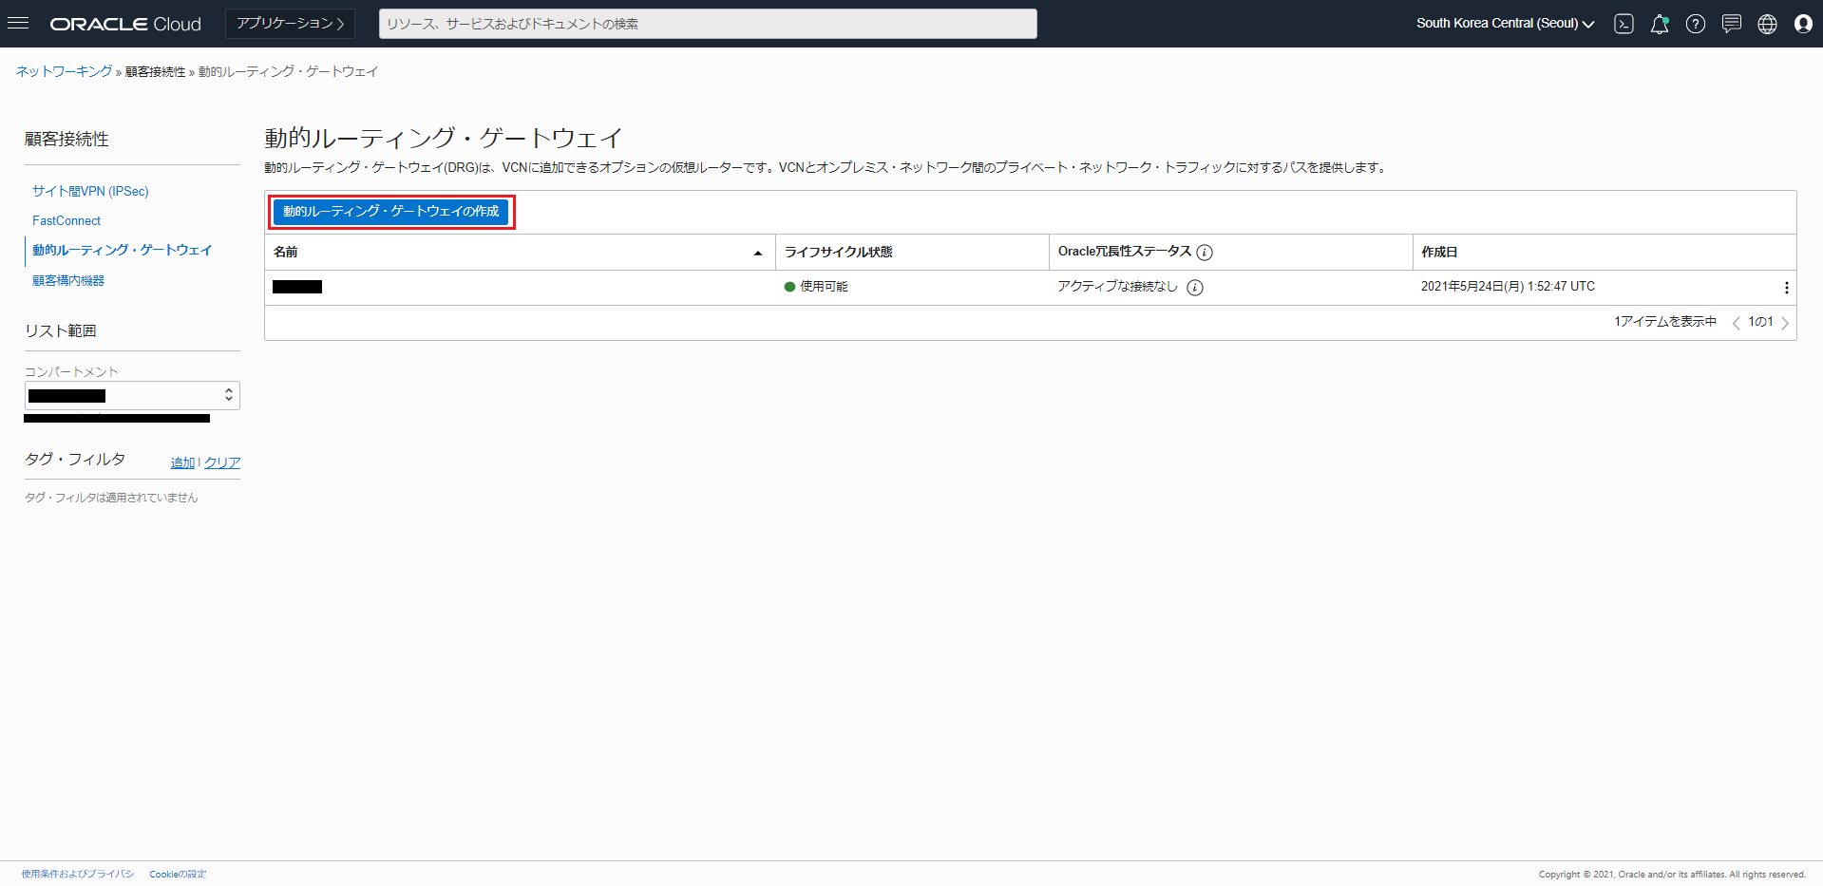Click the 1アイテムを表示中 count text
This screenshot has height=886, width=1823.
1665,322
